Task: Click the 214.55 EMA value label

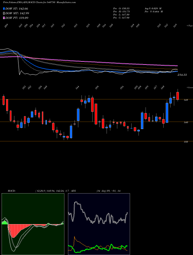Action: [182, 75]
